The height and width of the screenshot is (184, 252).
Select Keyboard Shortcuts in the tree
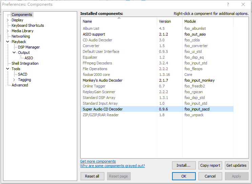point(27,25)
